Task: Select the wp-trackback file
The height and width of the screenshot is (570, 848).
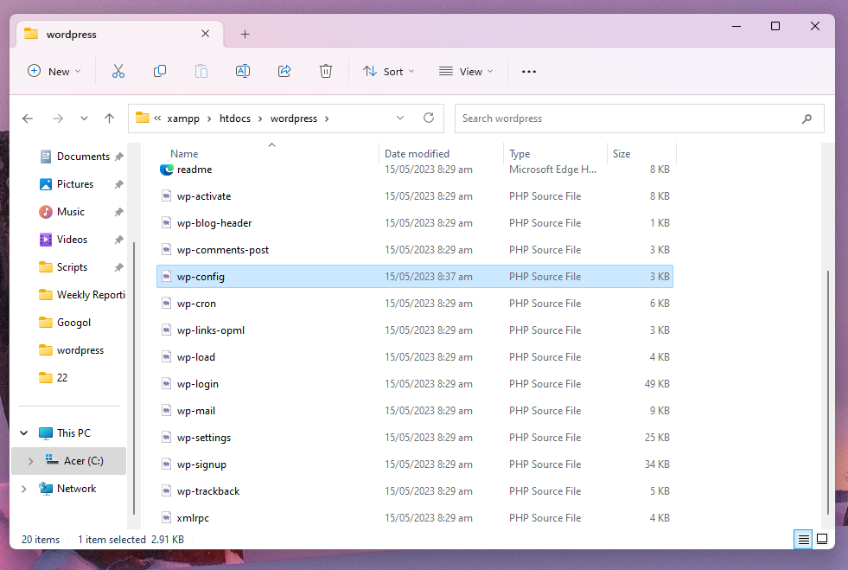Action: [415, 491]
